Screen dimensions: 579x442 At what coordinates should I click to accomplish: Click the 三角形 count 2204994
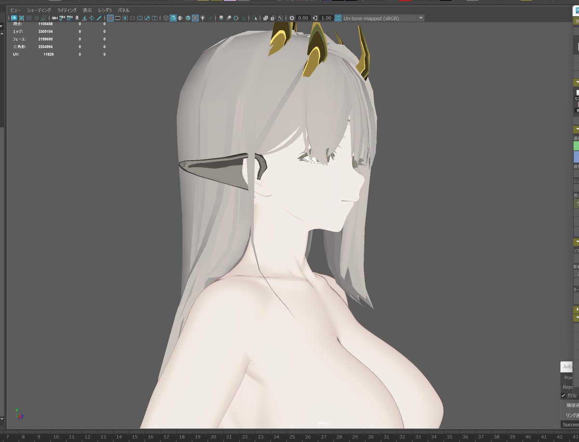pos(46,47)
